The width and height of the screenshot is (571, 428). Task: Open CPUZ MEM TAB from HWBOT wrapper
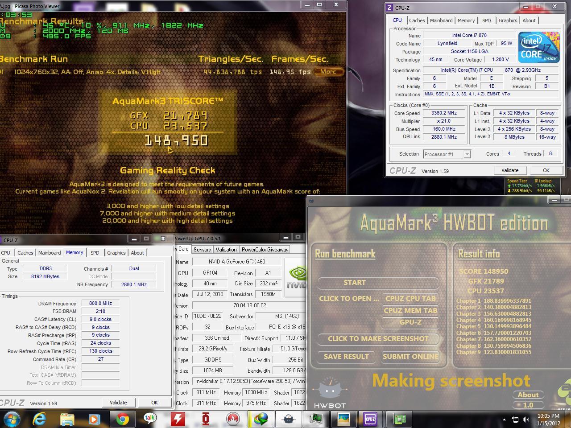click(x=410, y=311)
